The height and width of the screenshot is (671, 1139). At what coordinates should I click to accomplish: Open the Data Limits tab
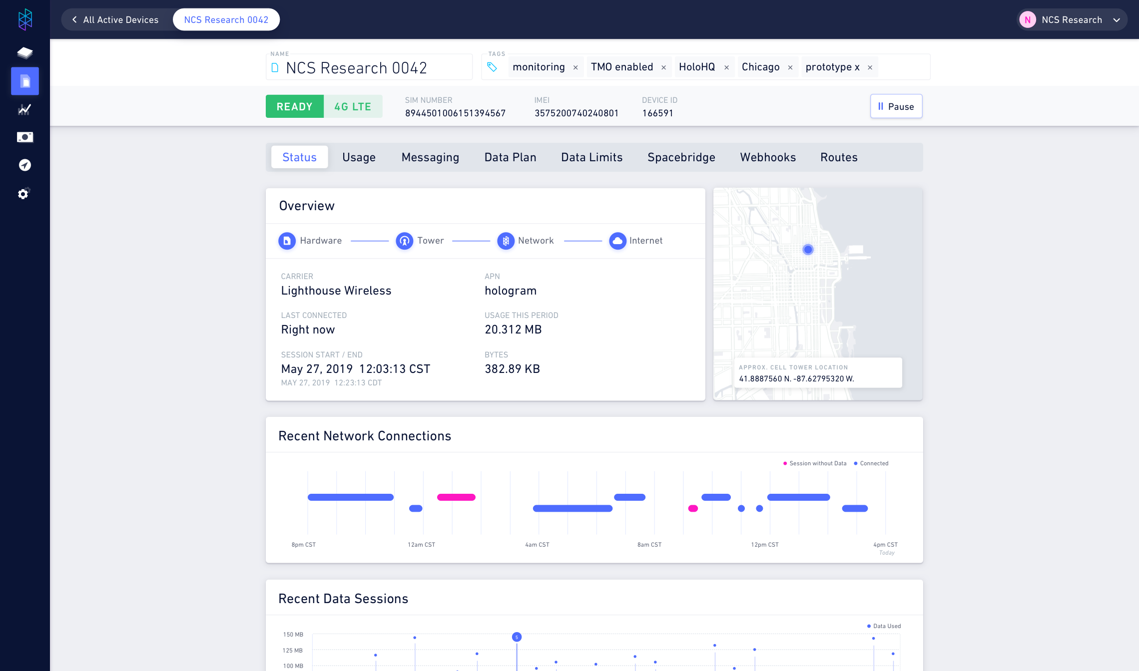click(x=591, y=157)
